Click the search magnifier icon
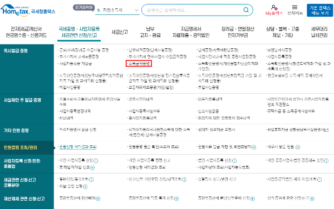The image size is (334, 209). click(x=246, y=10)
